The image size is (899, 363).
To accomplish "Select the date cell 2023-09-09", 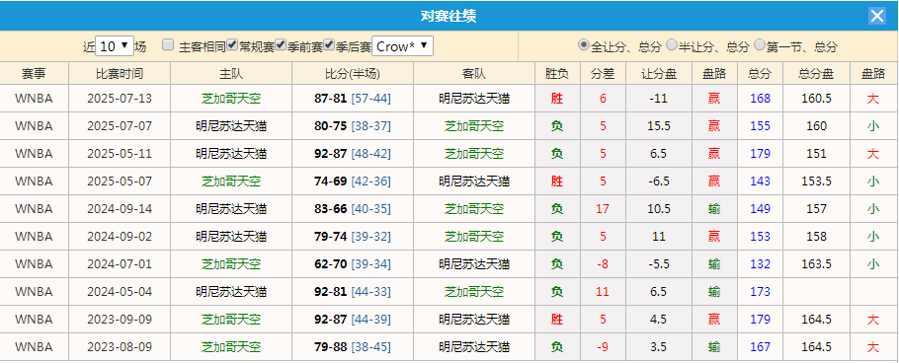I will [120, 320].
